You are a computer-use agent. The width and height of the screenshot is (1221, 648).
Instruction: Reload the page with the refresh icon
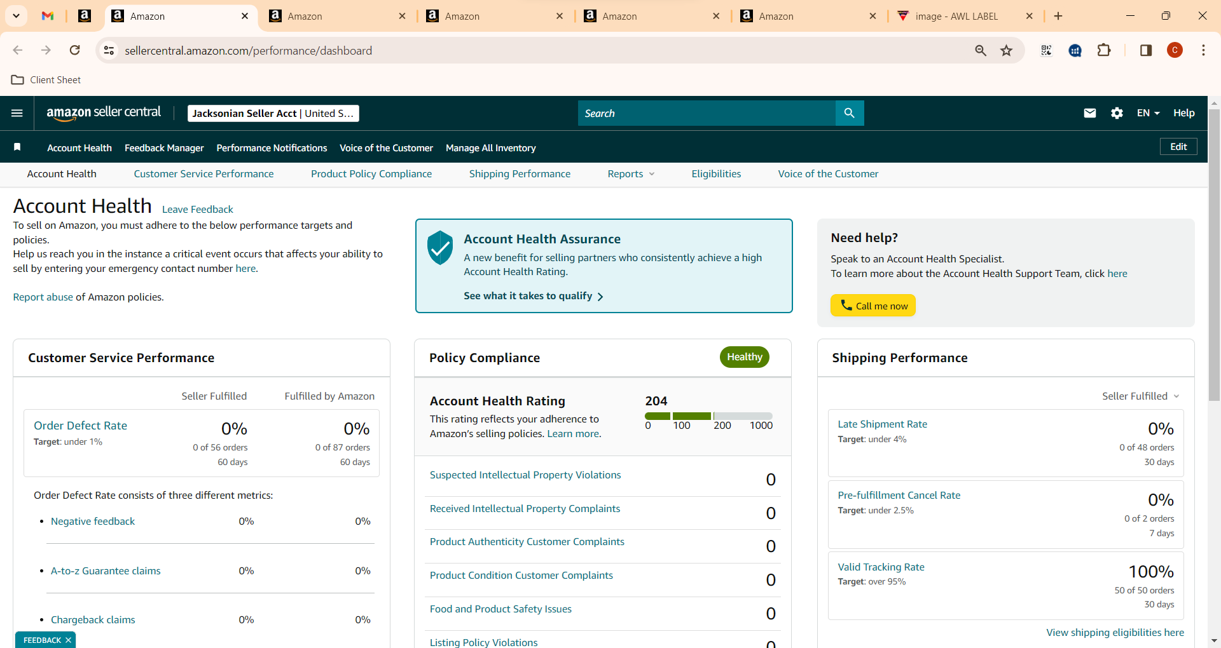(x=75, y=50)
